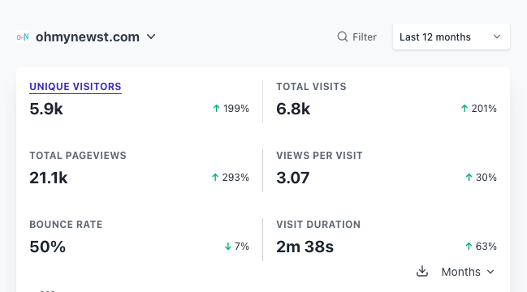Click the up arrow beside 201%
The height and width of the screenshot is (292, 527).
[x=464, y=109]
